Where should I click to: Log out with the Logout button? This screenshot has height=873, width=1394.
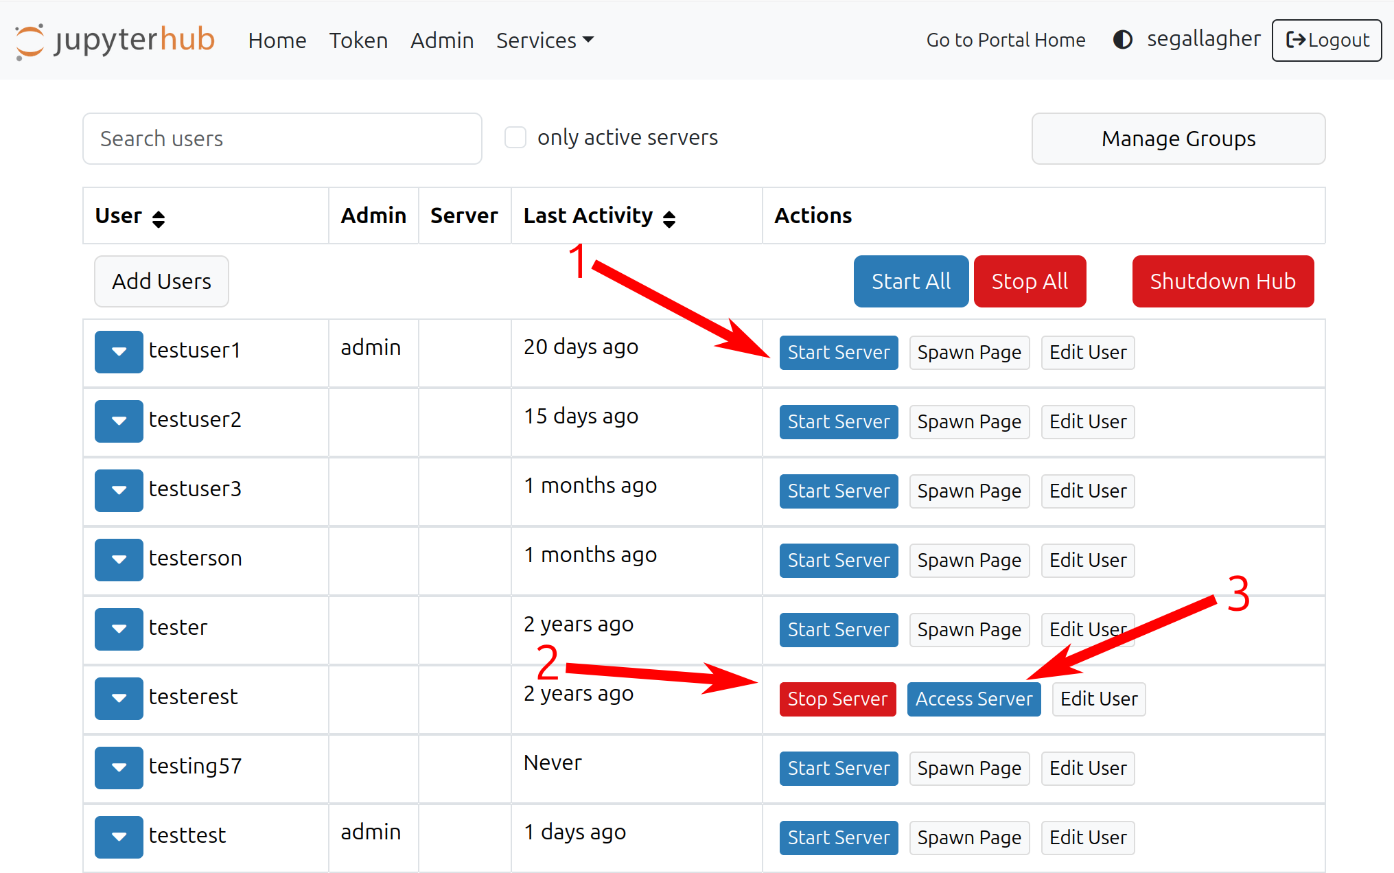1327,40
